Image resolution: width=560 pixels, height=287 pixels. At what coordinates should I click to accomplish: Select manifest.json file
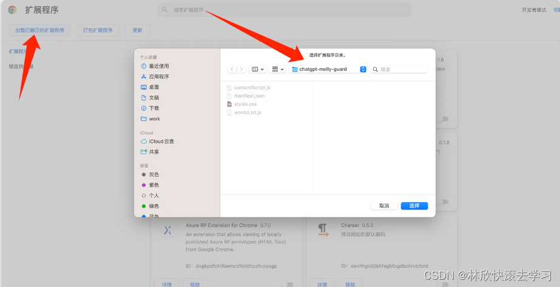coord(246,96)
